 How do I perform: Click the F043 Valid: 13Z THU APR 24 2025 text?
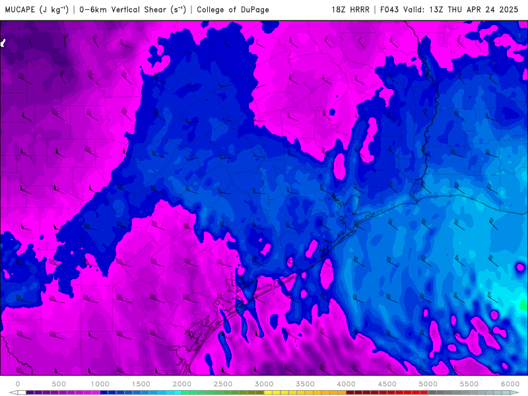tap(449, 9)
